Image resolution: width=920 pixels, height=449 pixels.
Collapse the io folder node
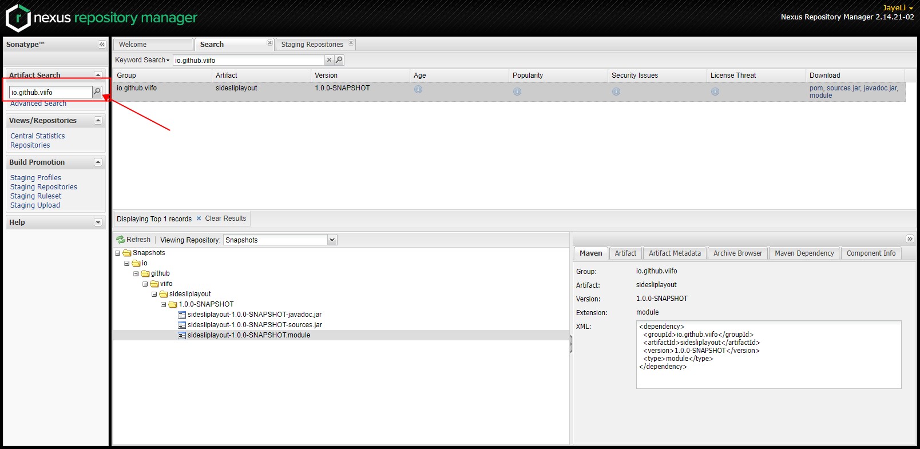point(127,263)
